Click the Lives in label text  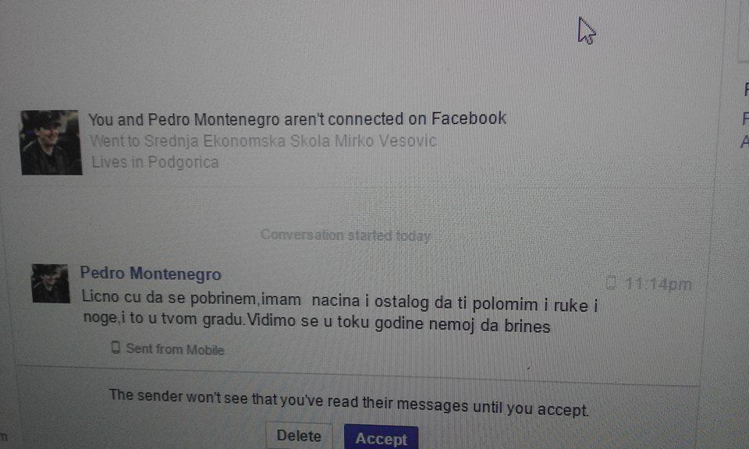[x=118, y=162]
